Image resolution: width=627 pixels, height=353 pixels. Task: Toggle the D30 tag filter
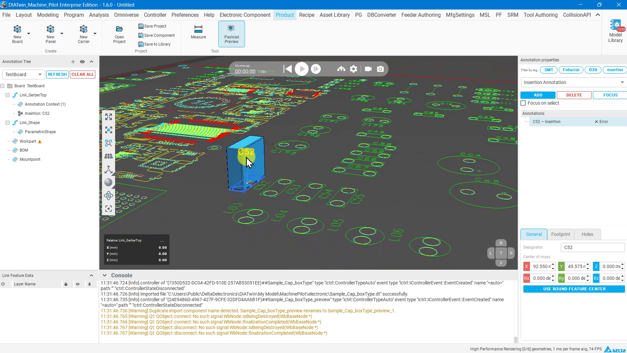[x=593, y=70]
